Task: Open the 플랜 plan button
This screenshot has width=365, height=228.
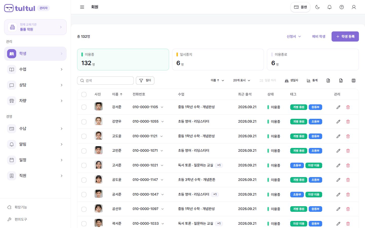Action: tap(300, 7)
